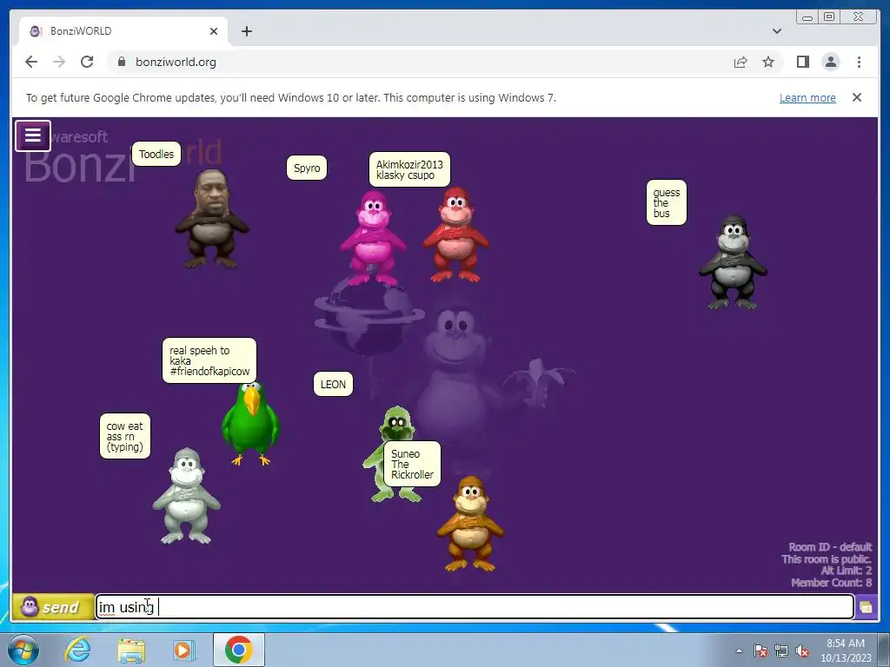Click the pink Spyro bonzi
Screen dimensions: 890x667
373,238
